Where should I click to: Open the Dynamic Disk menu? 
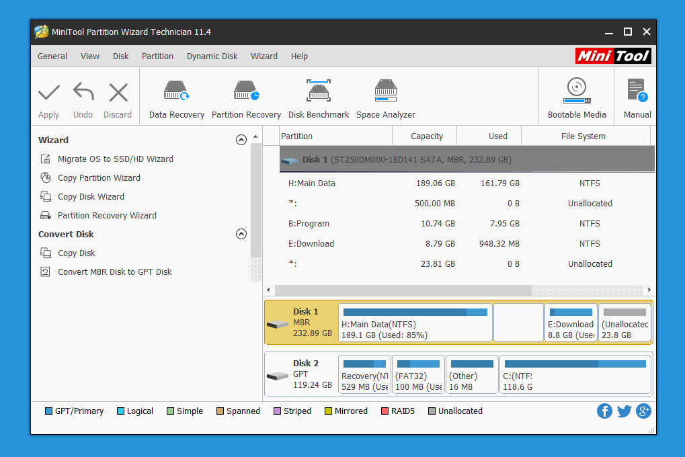[212, 56]
